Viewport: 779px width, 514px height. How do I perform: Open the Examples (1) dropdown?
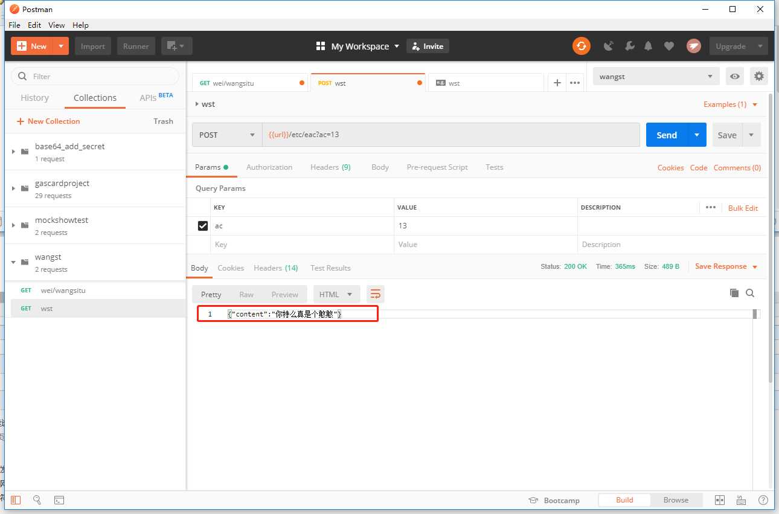click(730, 104)
